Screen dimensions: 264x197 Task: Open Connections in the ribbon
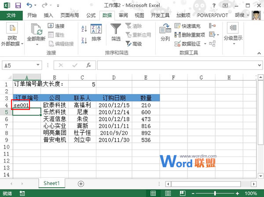[x=56, y=26]
